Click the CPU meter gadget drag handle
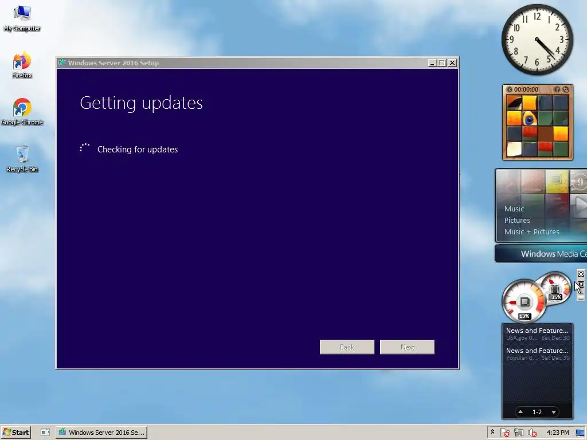Viewport: 587px width, 440px height. 581,296
